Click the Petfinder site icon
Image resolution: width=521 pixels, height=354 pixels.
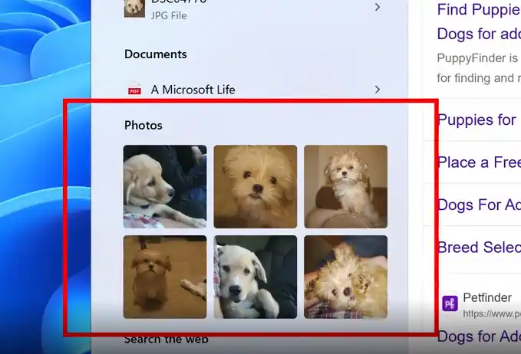(x=450, y=303)
